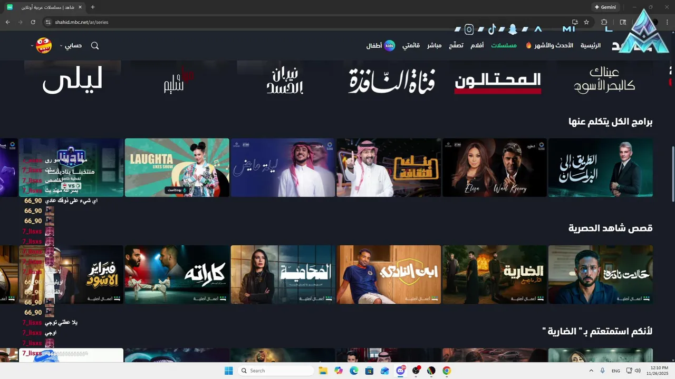675x379 pixels.
Task: Open عيناك كالبحر الأسود series logo
Action: pyautogui.click(x=604, y=80)
